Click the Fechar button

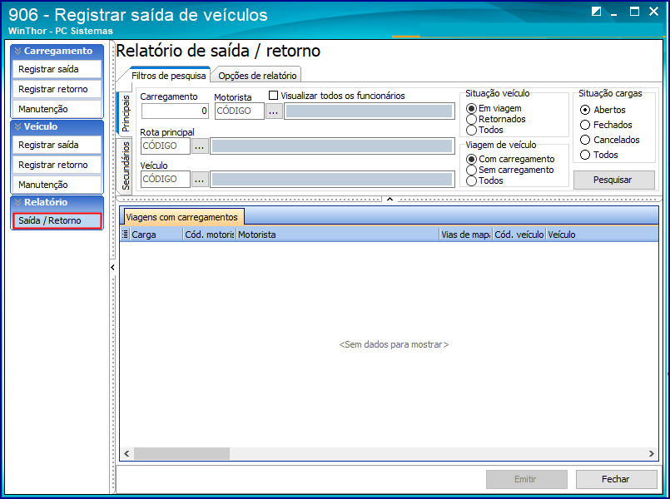(x=616, y=479)
